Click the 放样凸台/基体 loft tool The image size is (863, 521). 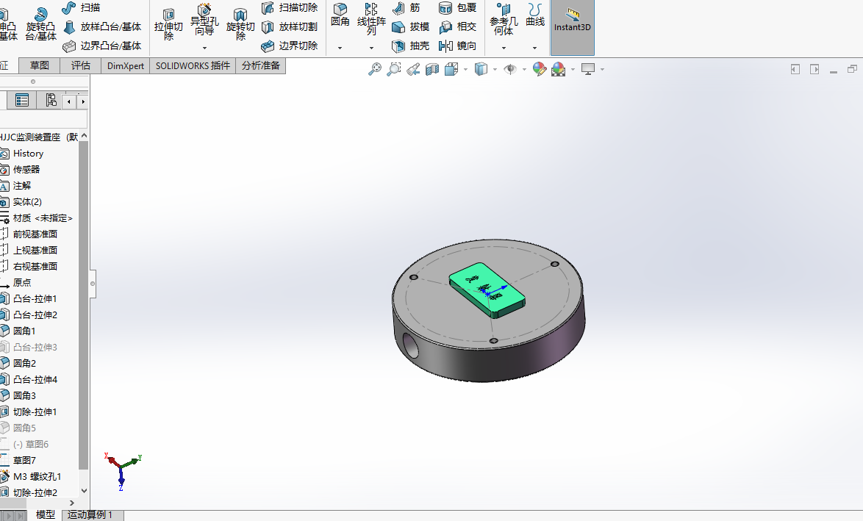pos(102,27)
